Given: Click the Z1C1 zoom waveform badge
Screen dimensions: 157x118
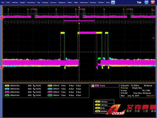Looking at the screenshot, I should click(49, 85).
